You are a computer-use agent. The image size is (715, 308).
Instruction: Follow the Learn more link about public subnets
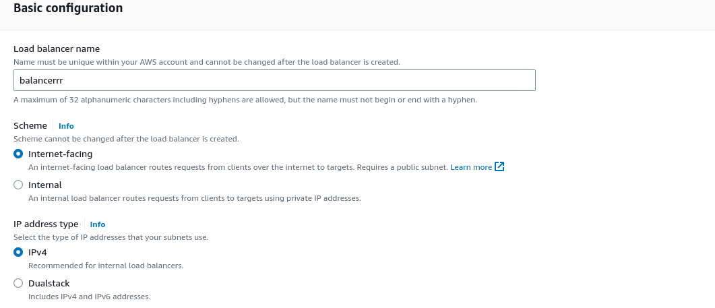[471, 167]
